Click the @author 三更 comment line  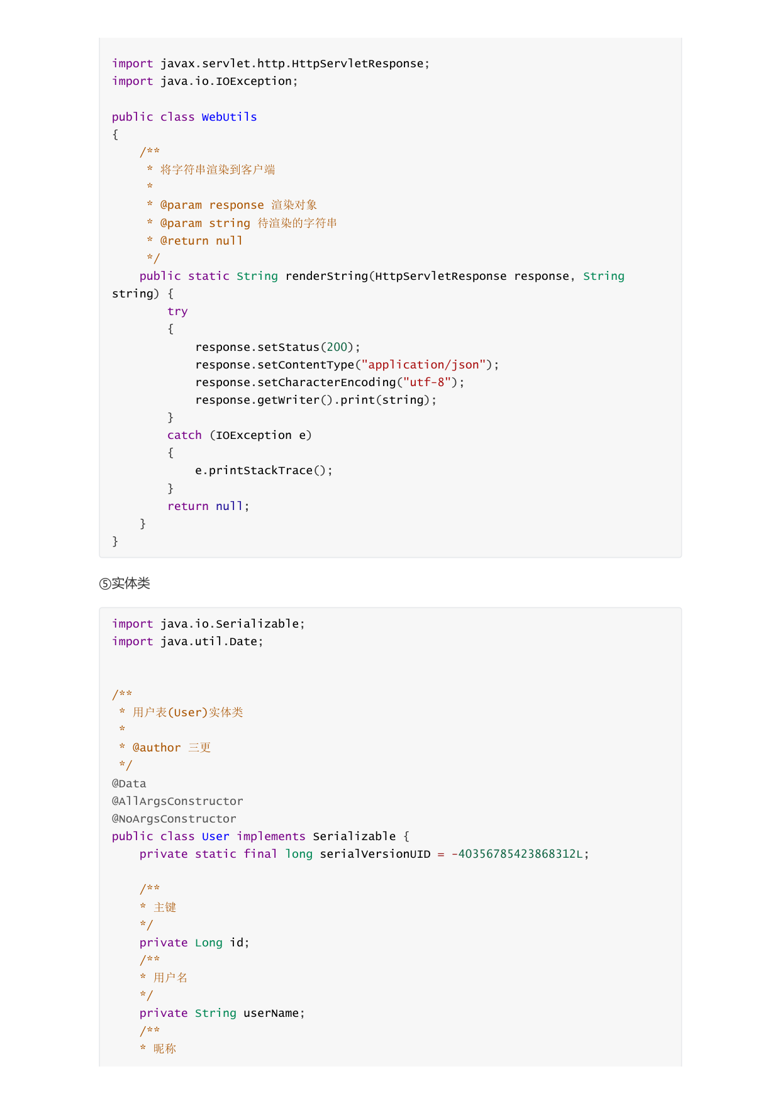[x=165, y=748]
